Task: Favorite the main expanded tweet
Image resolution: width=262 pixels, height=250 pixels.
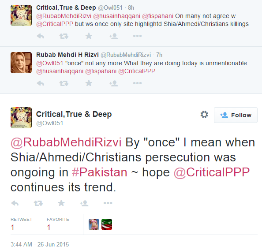Action: (x=61, y=203)
